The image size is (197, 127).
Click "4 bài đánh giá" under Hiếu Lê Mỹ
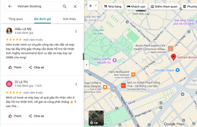tap(24, 33)
